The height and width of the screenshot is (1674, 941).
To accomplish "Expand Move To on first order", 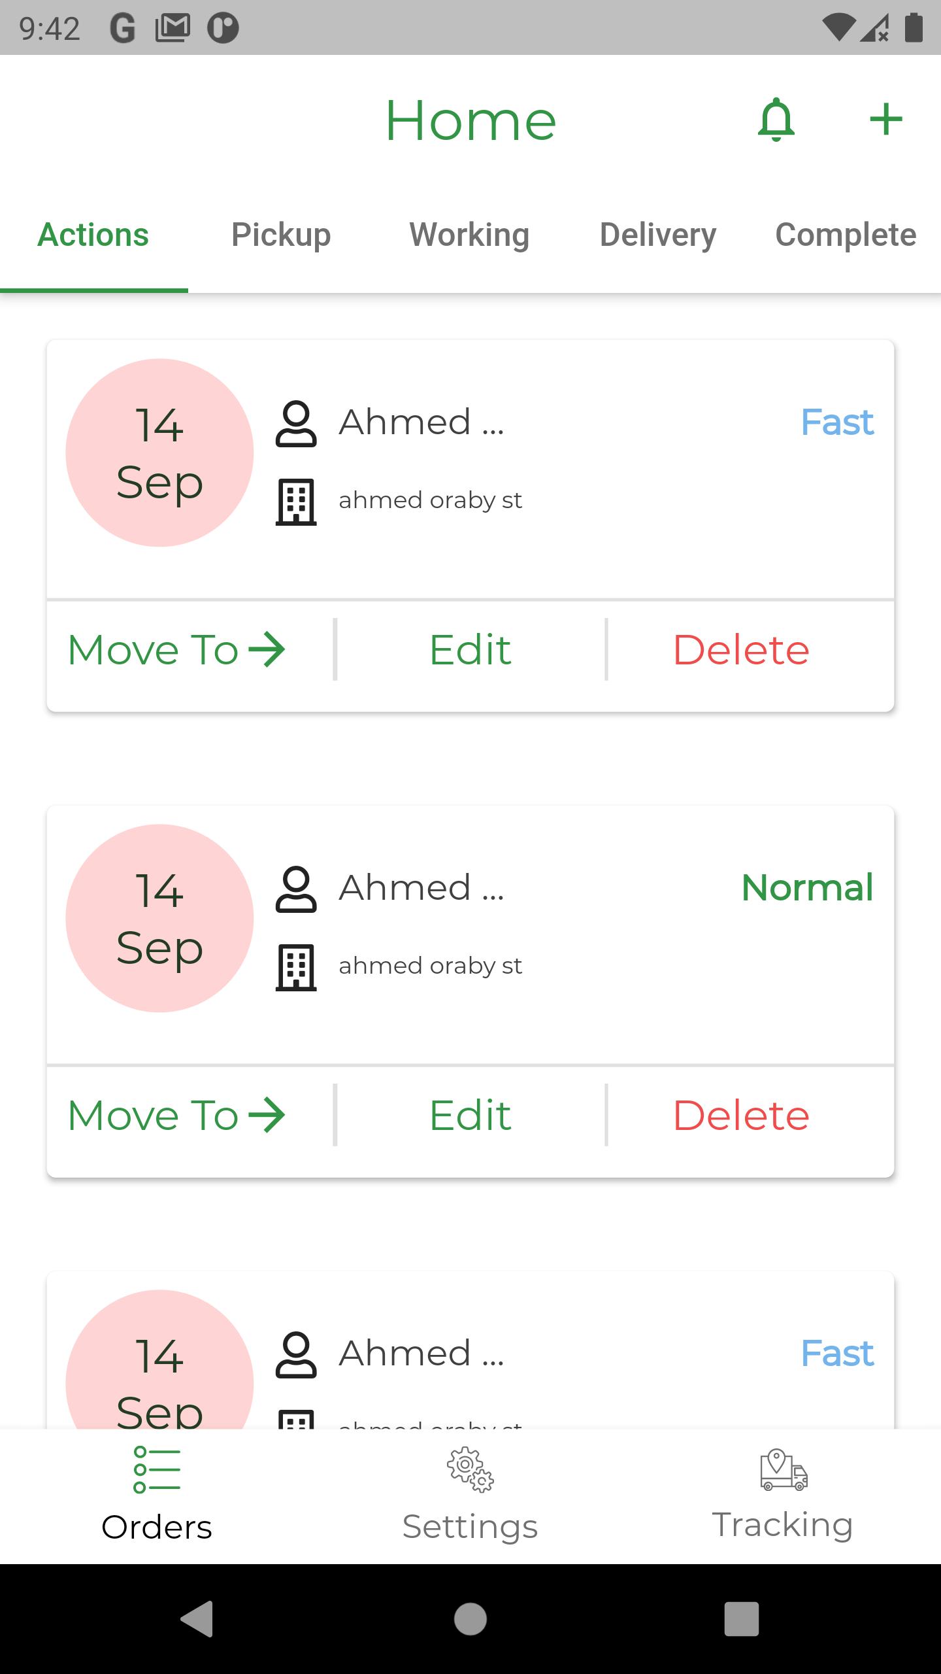I will coord(177,650).
